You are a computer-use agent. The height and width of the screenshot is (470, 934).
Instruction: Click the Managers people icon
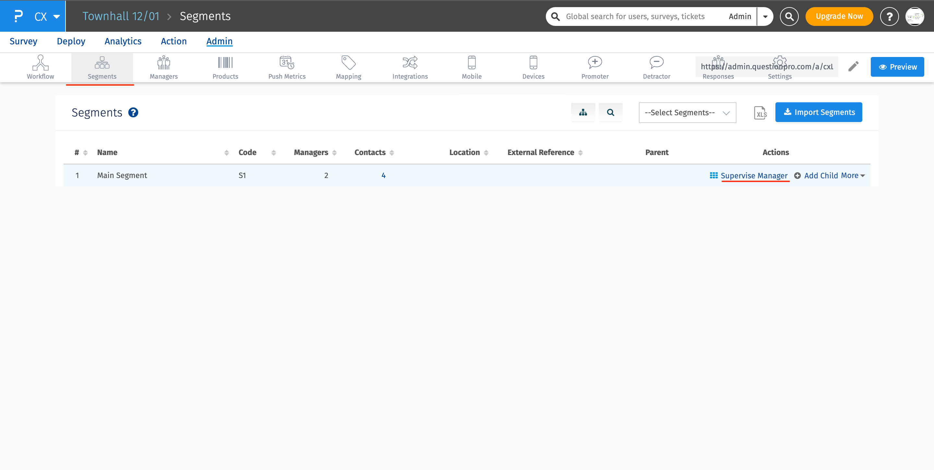[163, 63]
